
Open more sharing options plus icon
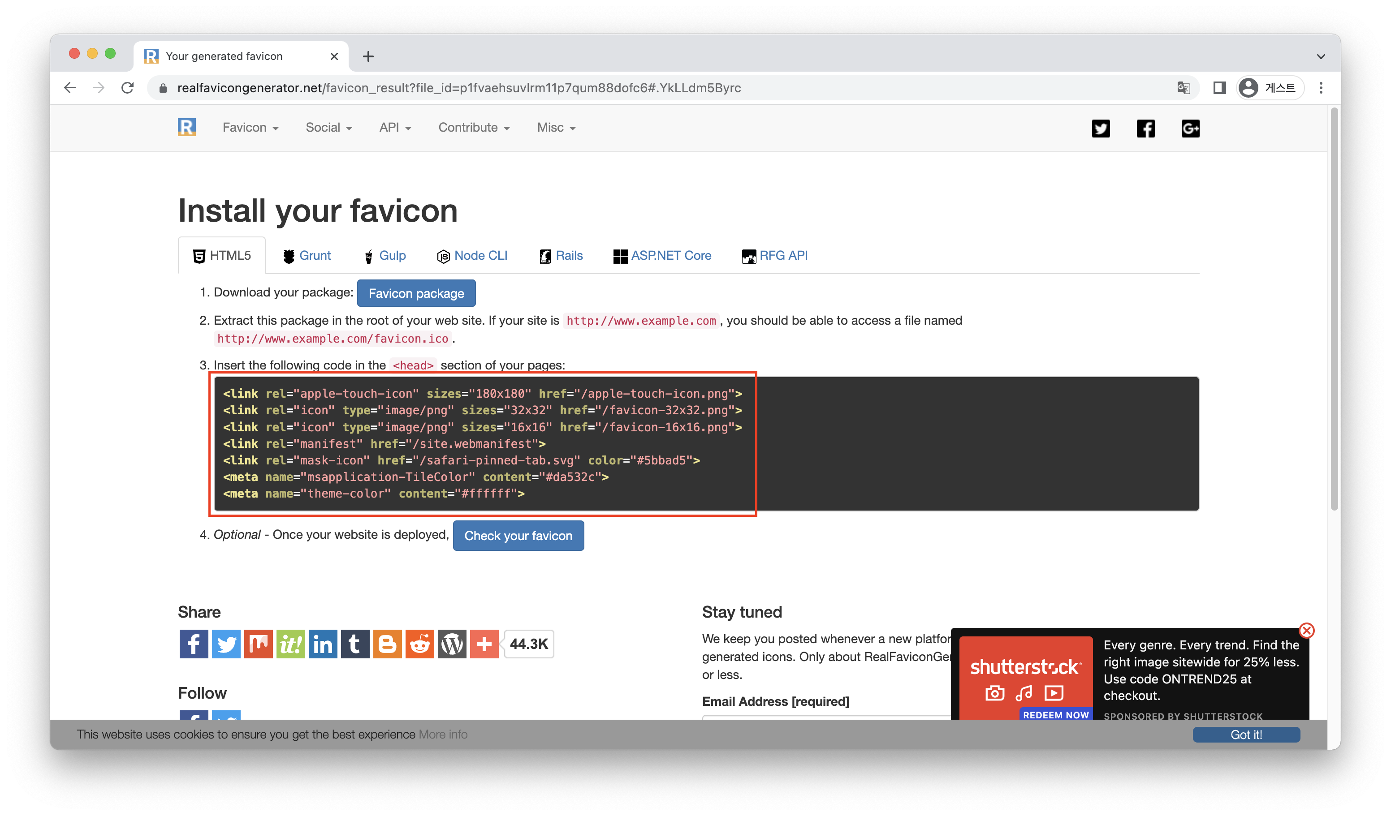484,643
